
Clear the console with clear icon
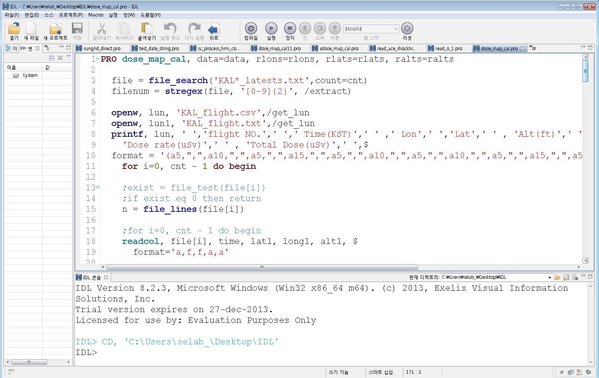[575, 277]
